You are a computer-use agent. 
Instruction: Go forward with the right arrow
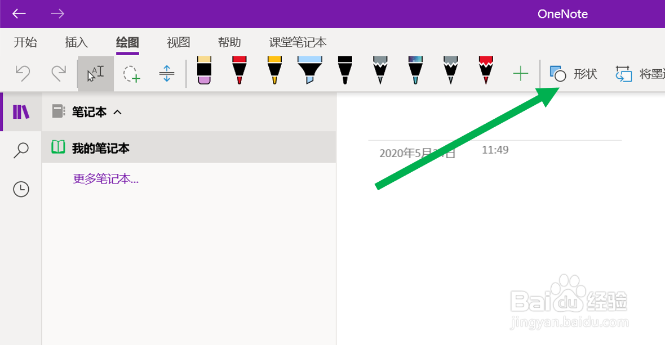(x=57, y=14)
